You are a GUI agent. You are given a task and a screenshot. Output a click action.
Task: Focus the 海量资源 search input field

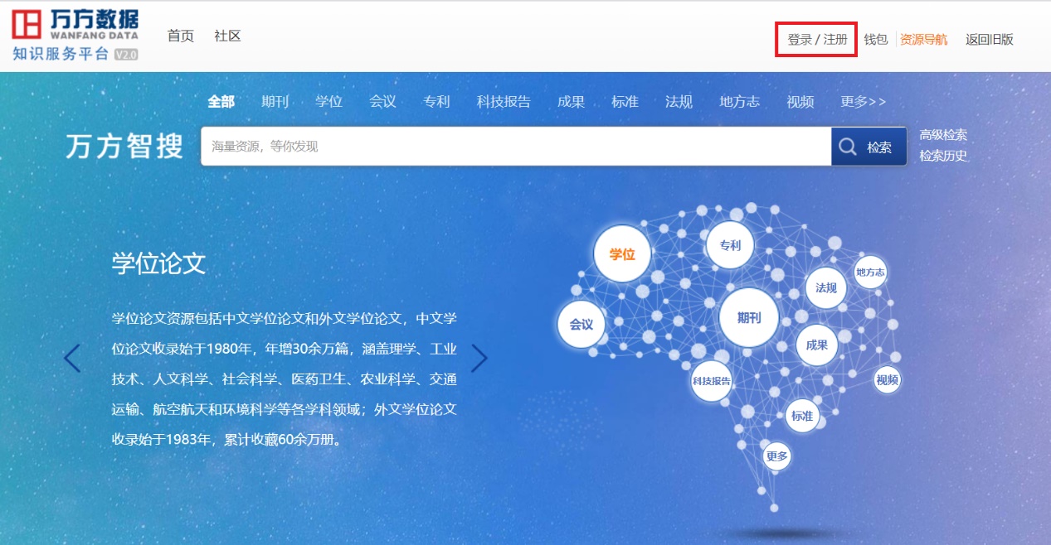(x=514, y=147)
